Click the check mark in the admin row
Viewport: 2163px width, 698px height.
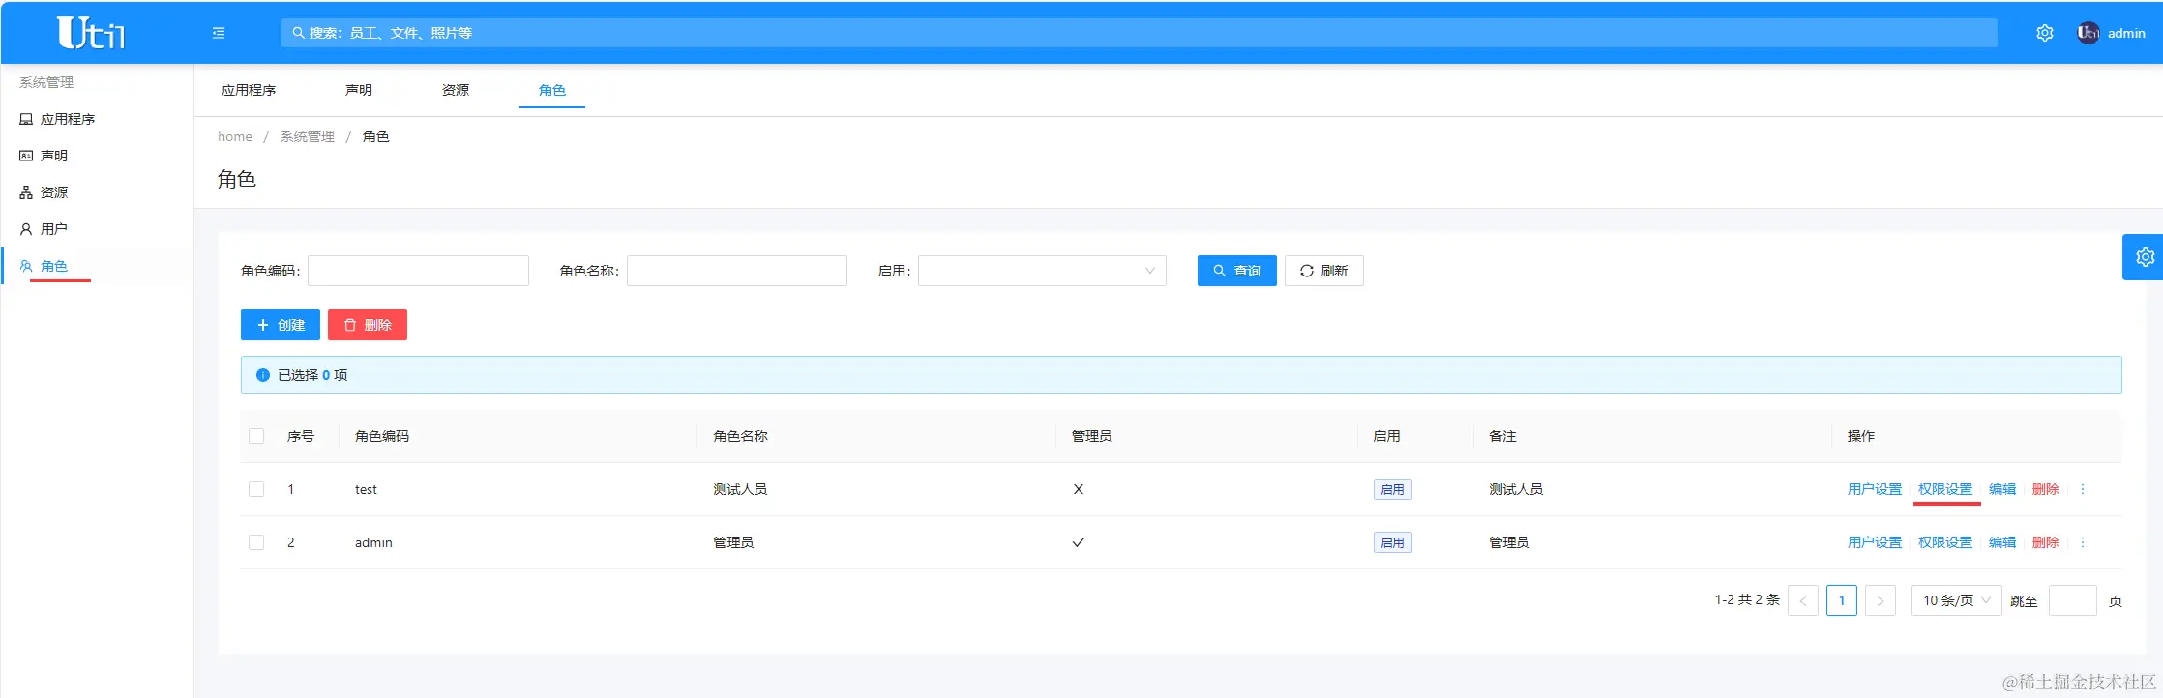(1079, 542)
